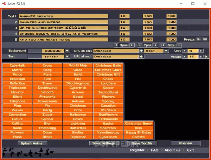Viewport: 211px width, 160px height.
Task: Select Matrix animation
Action: (x=17, y=70)
